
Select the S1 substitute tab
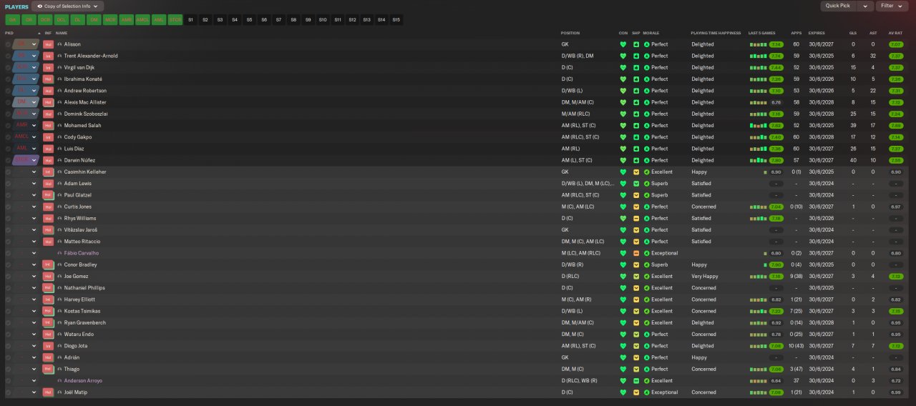click(190, 20)
